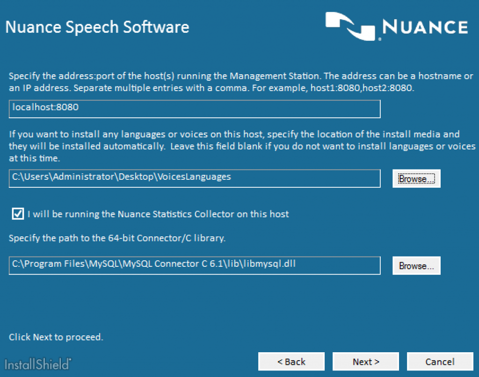
Task: Select the libmysql.dll path text box
Action: (x=194, y=265)
